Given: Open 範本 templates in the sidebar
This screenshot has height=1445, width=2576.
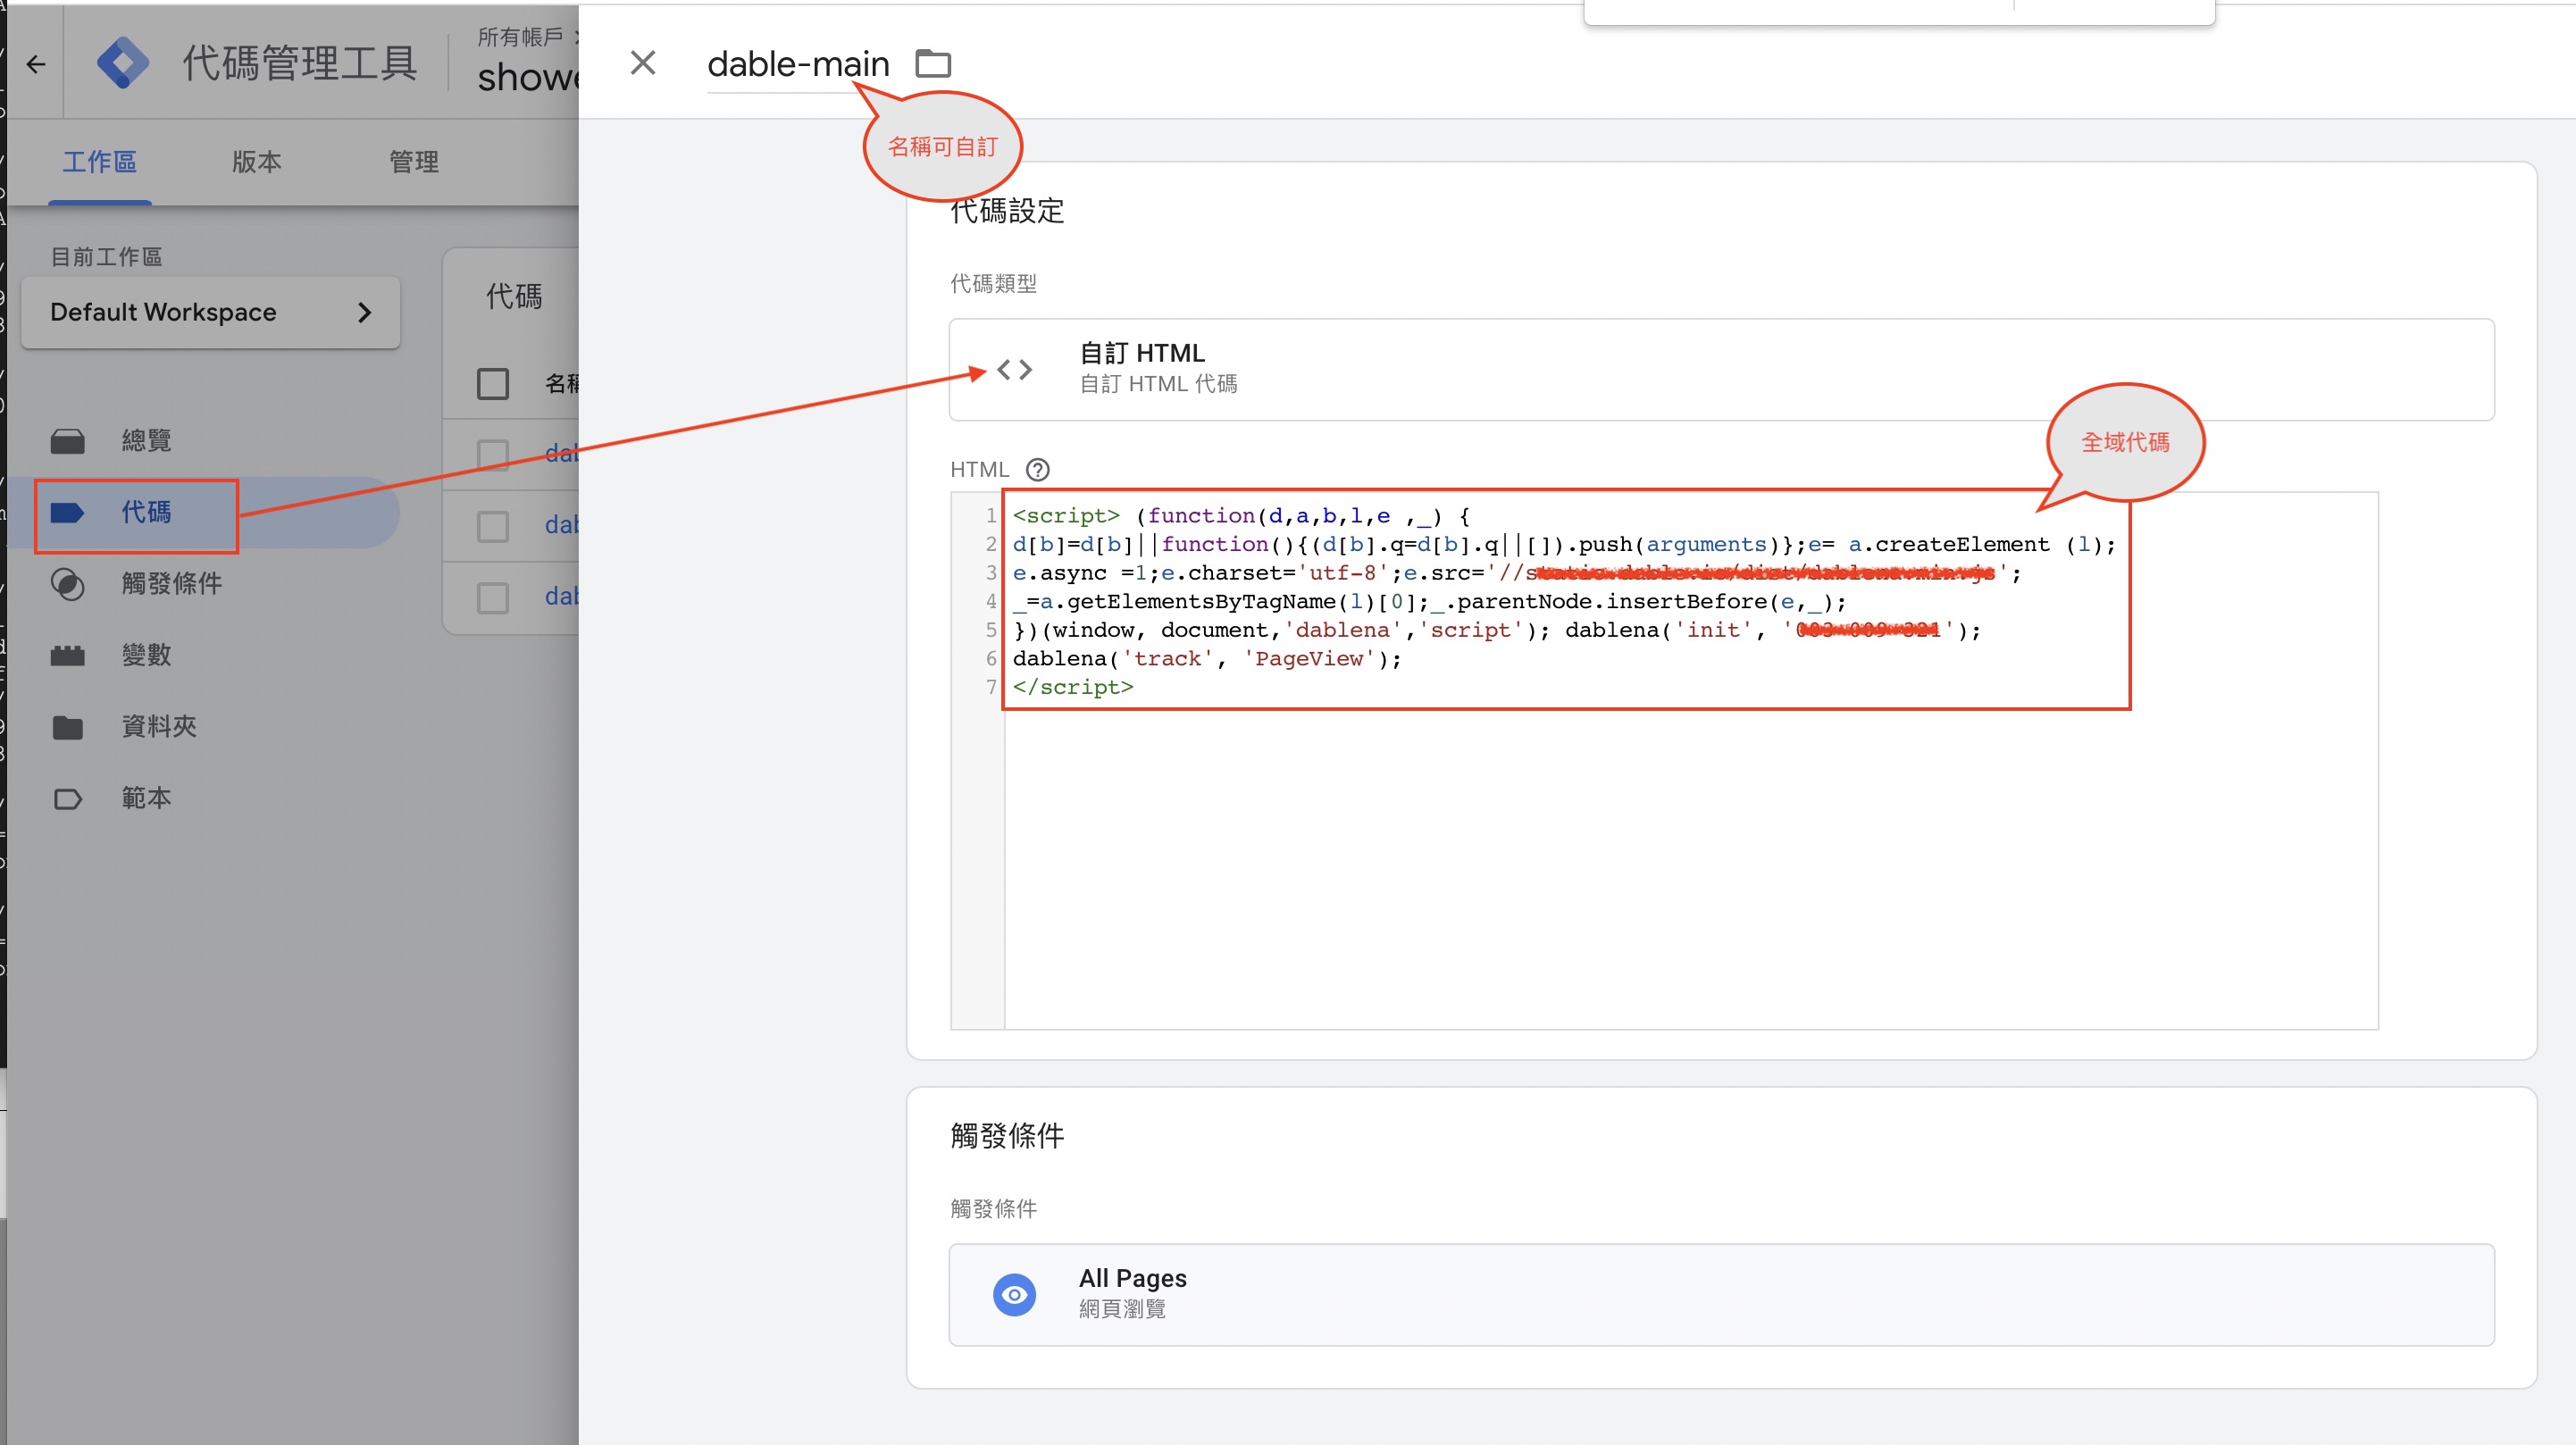Looking at the screenshot, I should [146, 798].
